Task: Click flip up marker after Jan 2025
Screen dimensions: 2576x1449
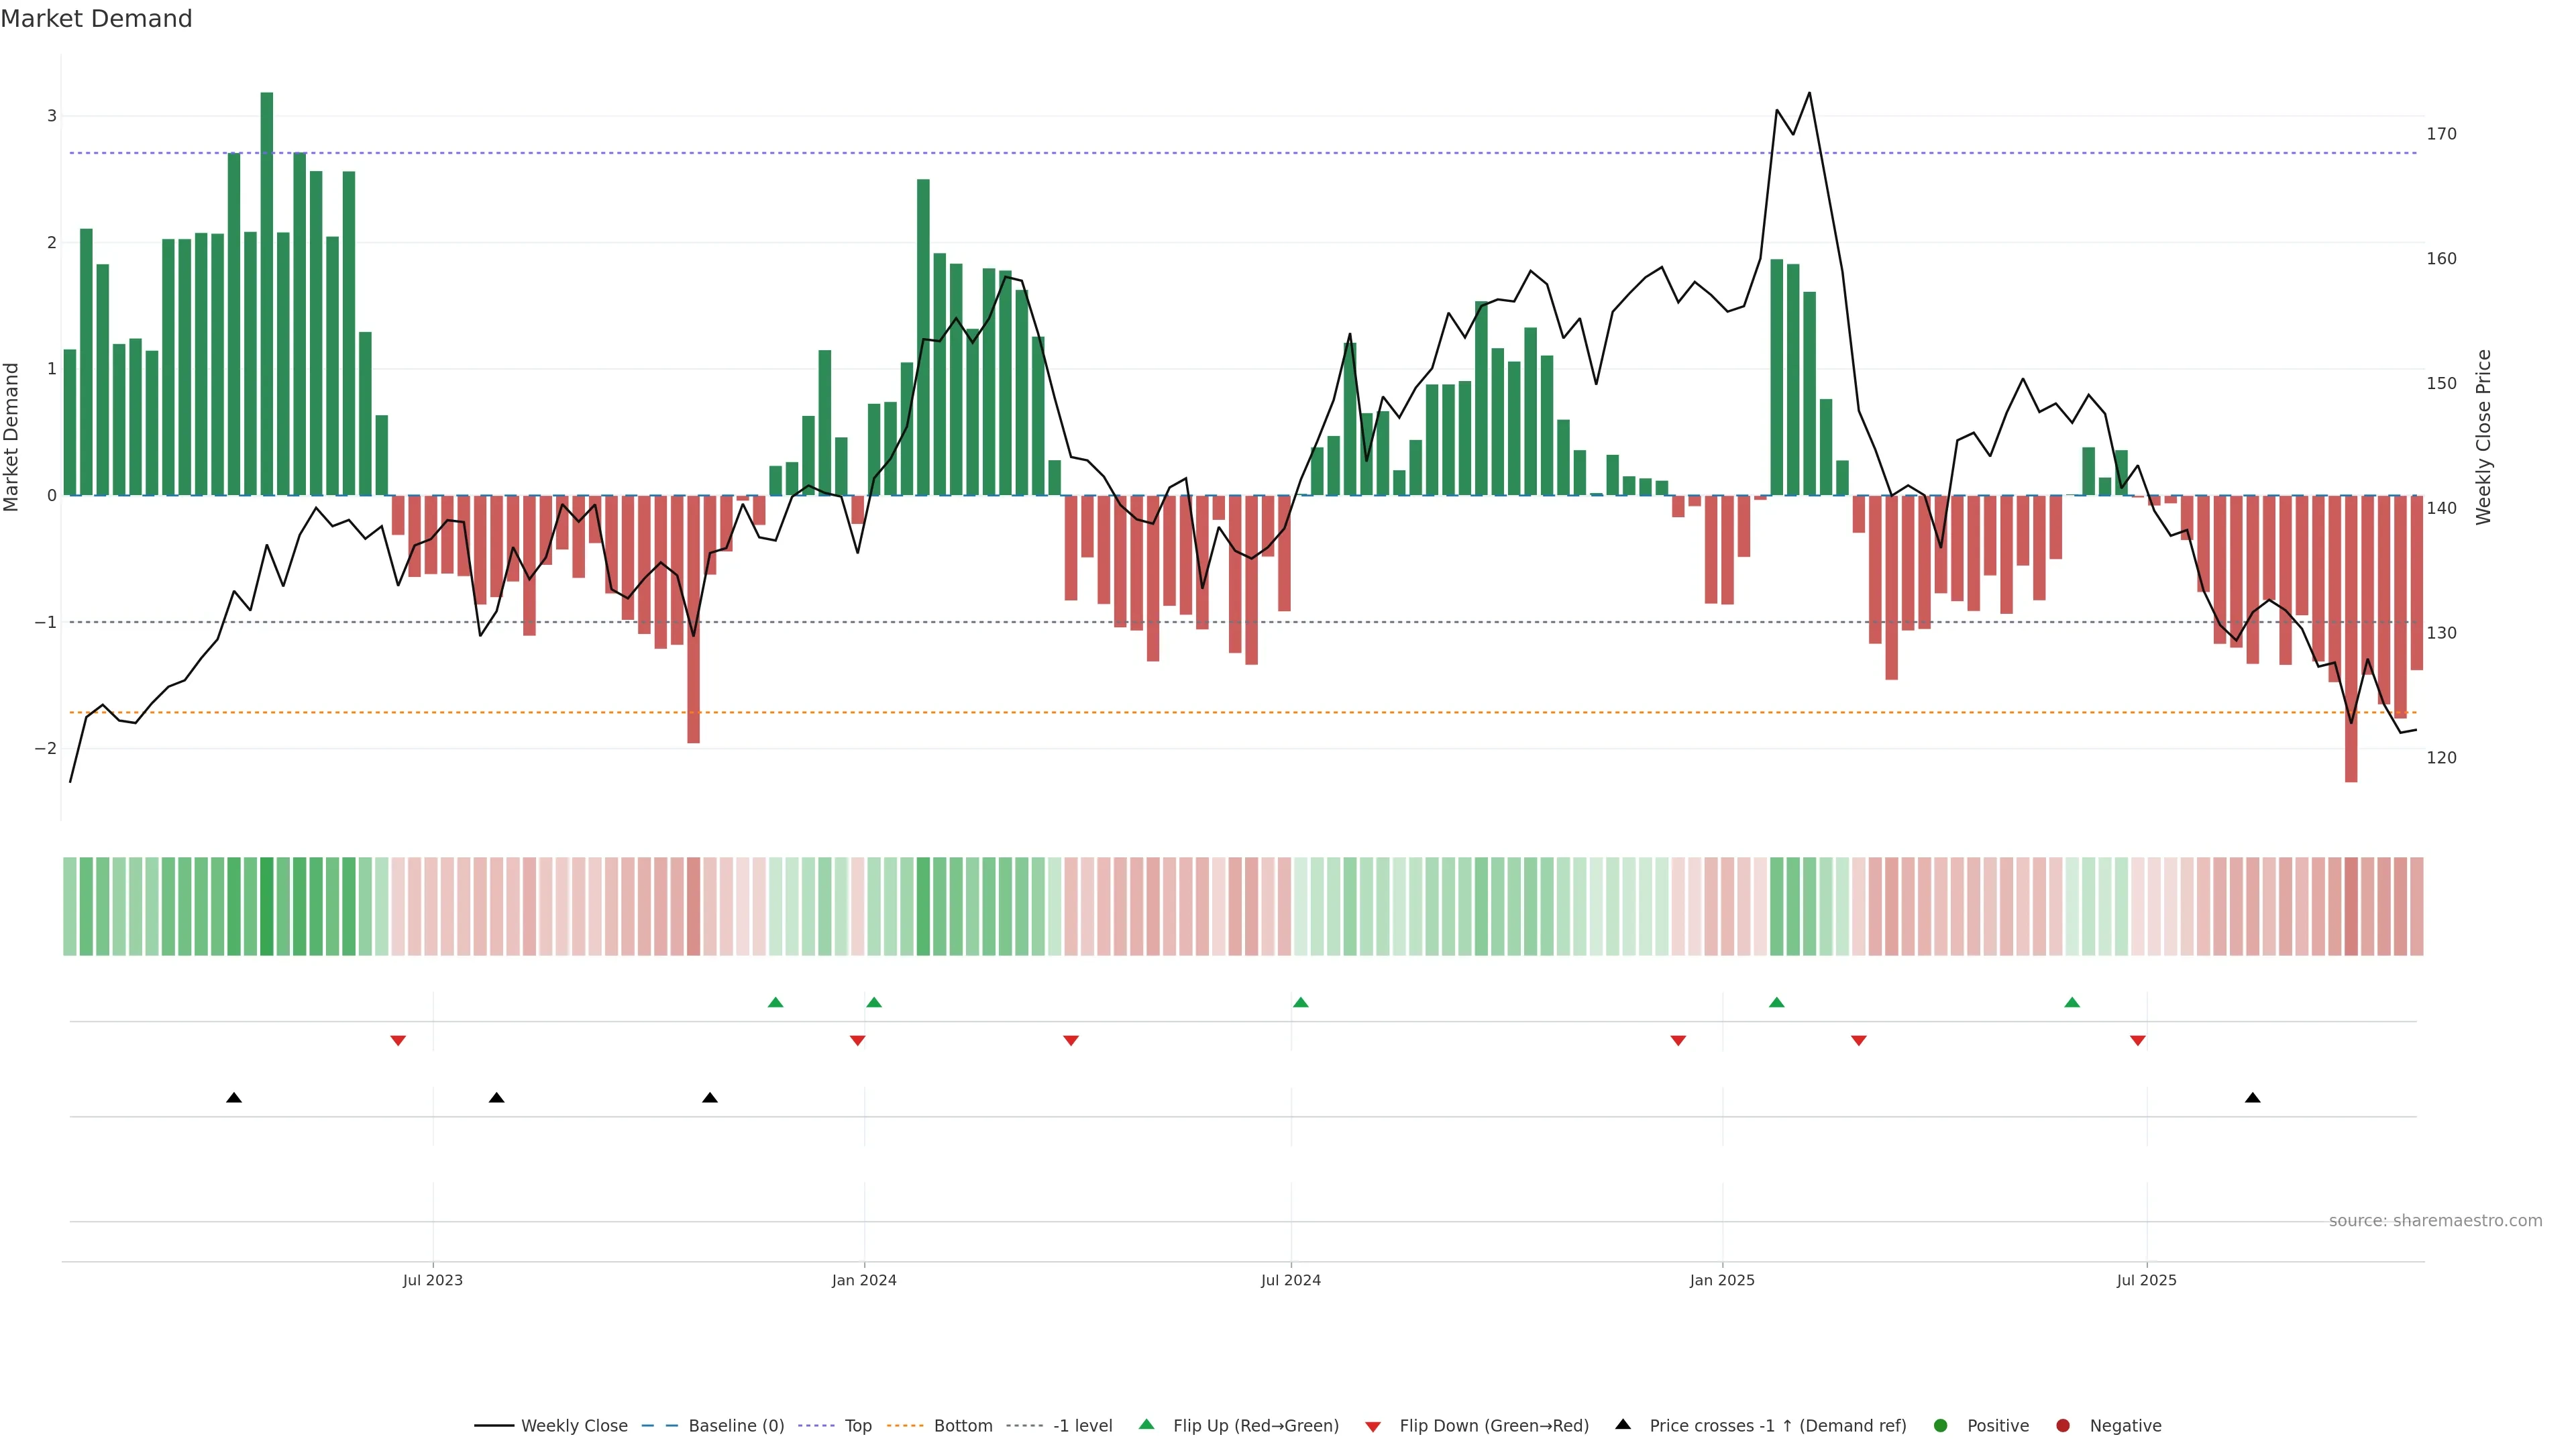Action: coord(1776,1003)
